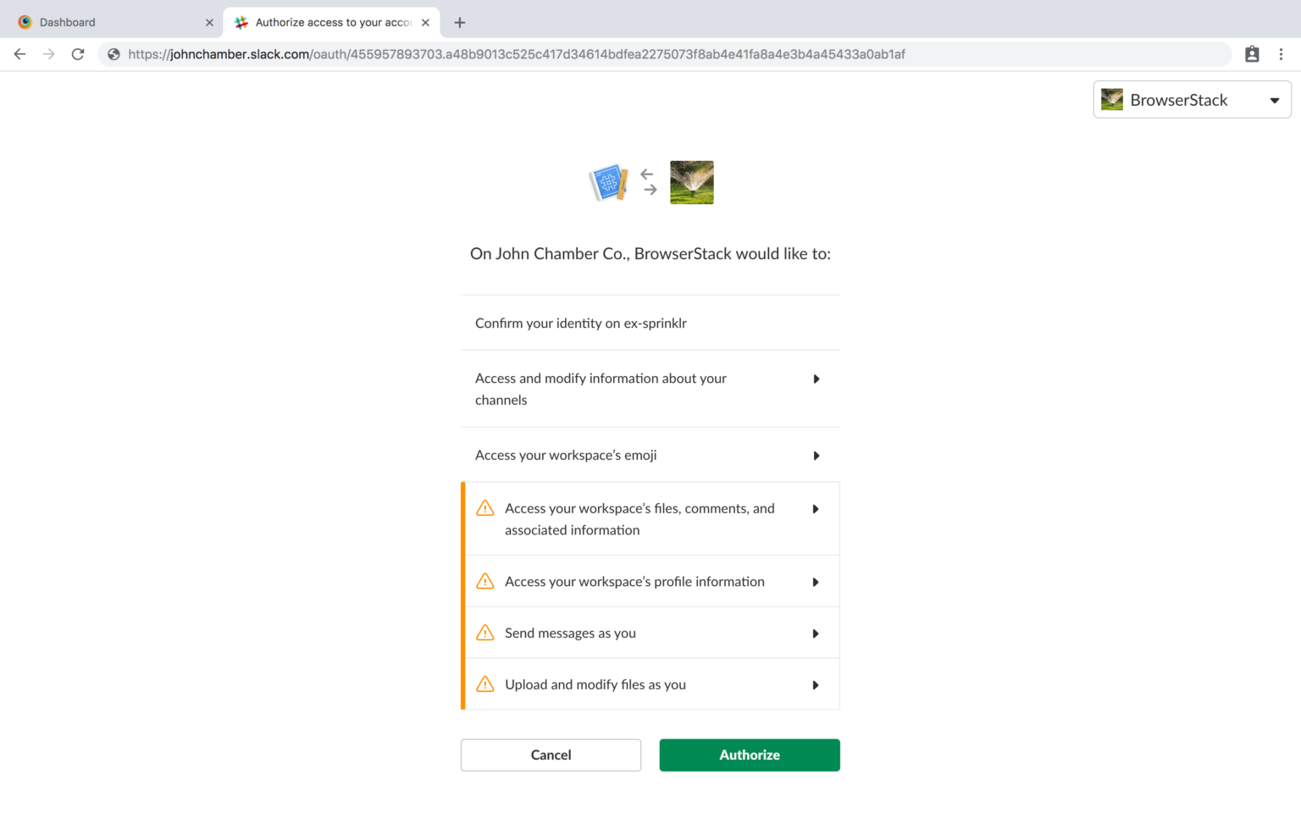
Task: Click inside the address bar URL field
Action: point(508,53)
